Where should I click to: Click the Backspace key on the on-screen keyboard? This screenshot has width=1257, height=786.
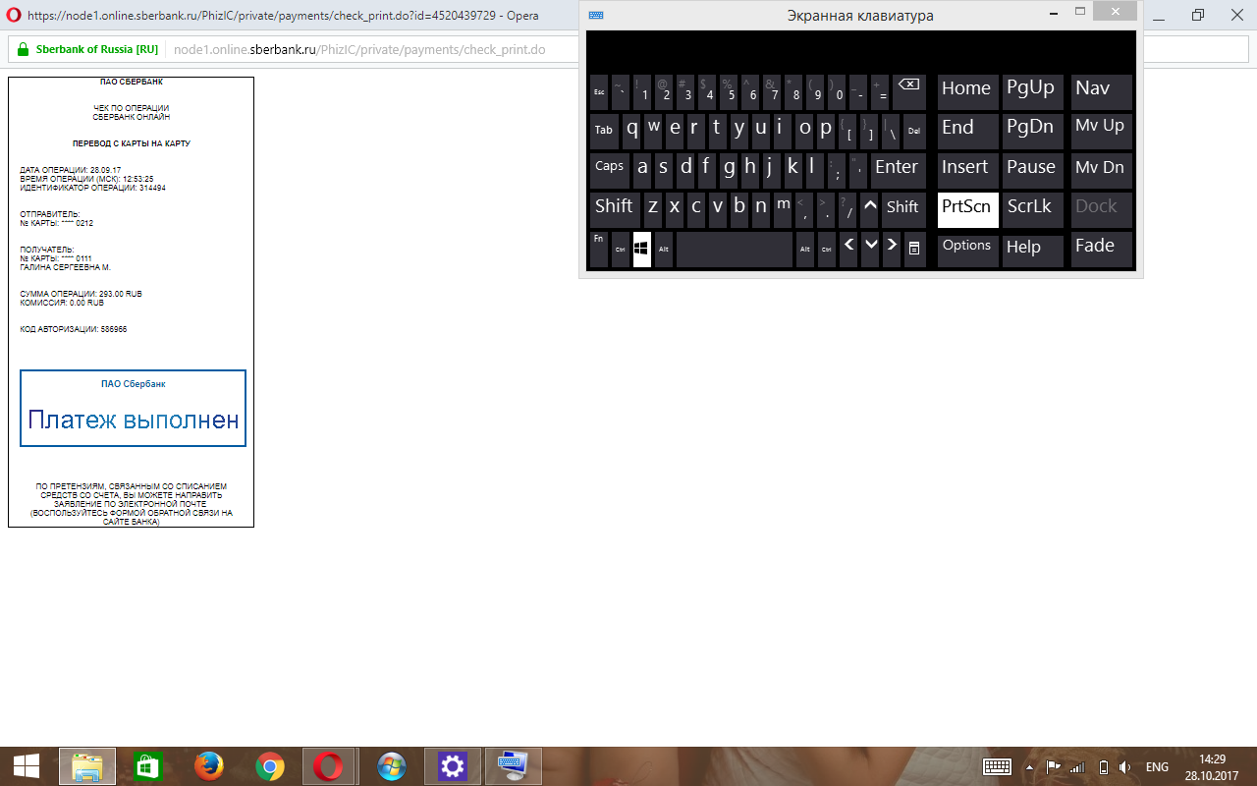[x=908, y=92]
